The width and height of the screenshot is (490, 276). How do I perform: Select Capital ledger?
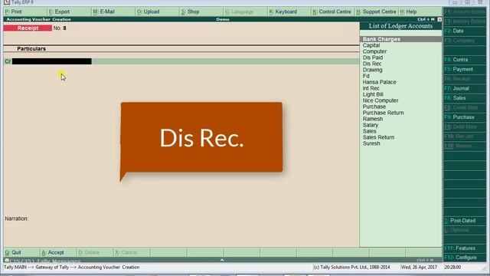tap(371, 45)
